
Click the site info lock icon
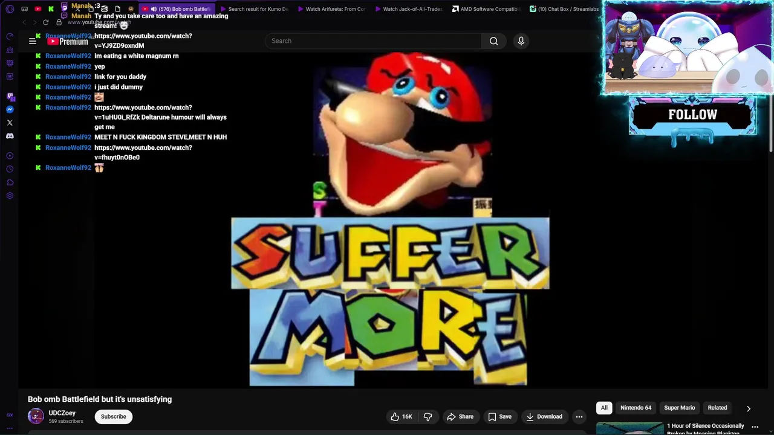click(59, 22)
